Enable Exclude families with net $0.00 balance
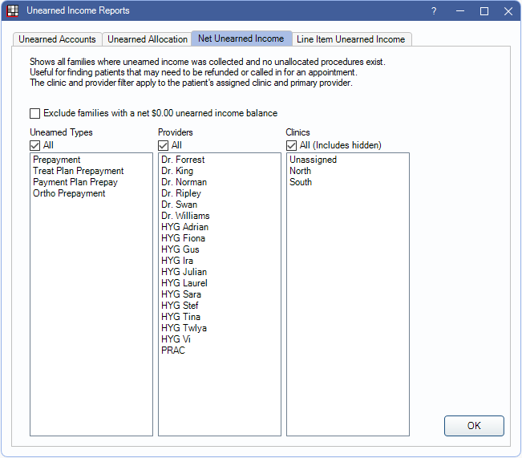This screenshot has width=522, height=458. coord(35,114)
